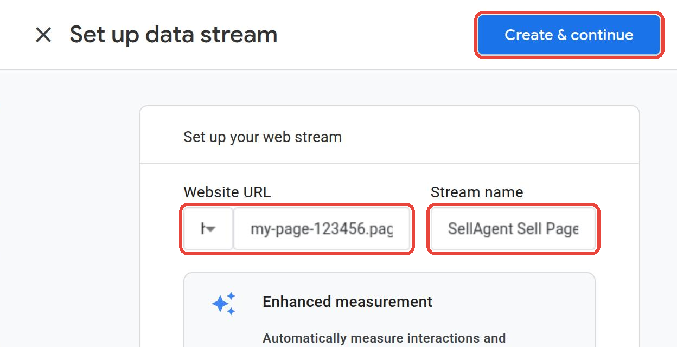Select the 'Set up your web stream' heading
The height and width of the screenshot is (347, 677).
point(263,137)
